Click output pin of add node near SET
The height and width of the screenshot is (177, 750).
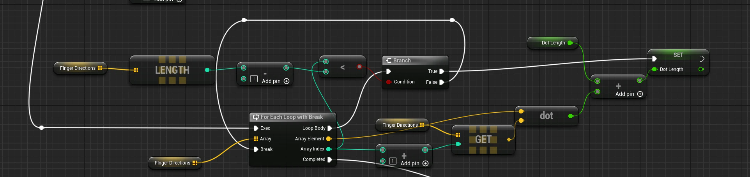click(x=640, y=81)
